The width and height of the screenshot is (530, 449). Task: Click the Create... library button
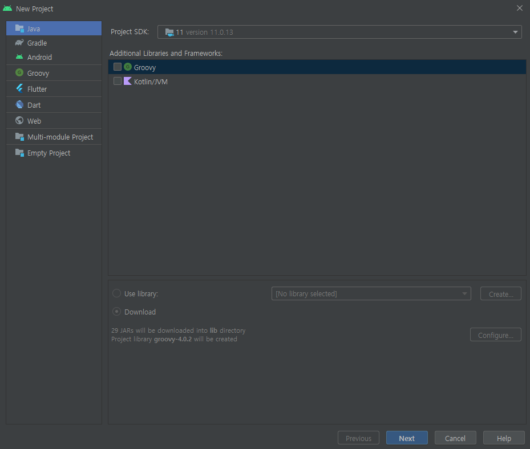[500, 293]
